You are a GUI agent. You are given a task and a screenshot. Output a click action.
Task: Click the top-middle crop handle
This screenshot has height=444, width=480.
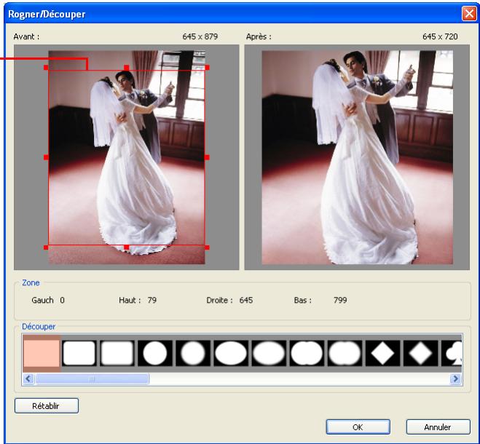pos(127,67)
